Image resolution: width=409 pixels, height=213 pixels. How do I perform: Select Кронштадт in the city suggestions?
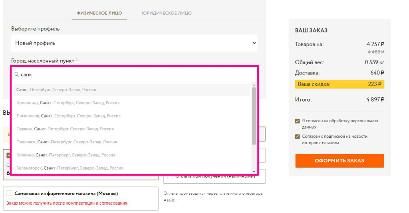68,103
